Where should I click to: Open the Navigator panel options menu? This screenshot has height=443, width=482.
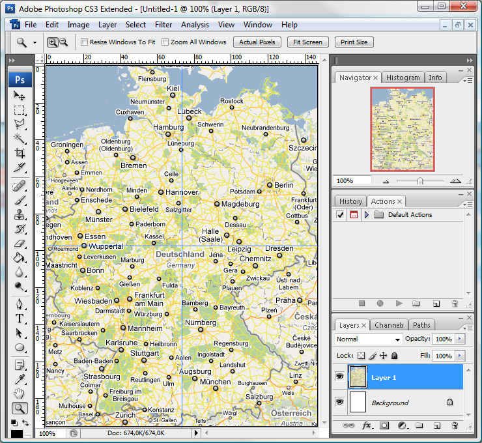(468, 81)
